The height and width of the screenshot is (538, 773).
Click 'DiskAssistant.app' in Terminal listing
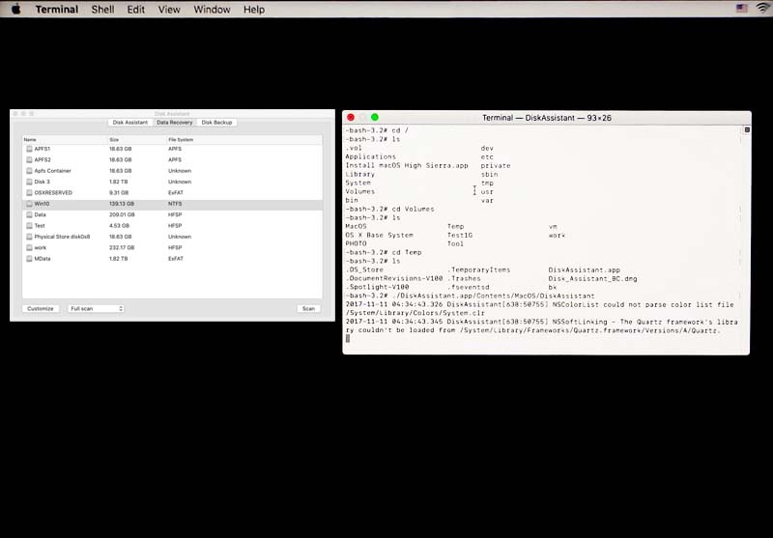(x=585, y=270)
